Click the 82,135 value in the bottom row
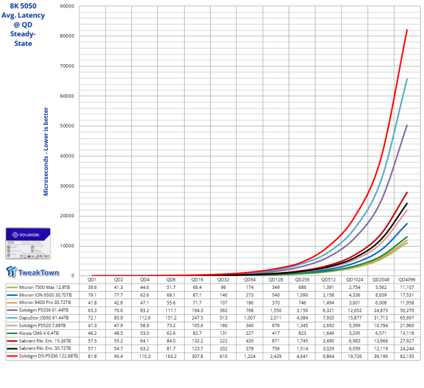This screenshot has width=424, height=388. (x=407, y=357)
